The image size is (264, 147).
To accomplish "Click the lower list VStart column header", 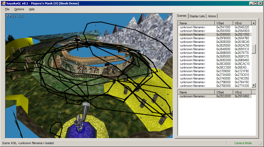I will point(224,92).
